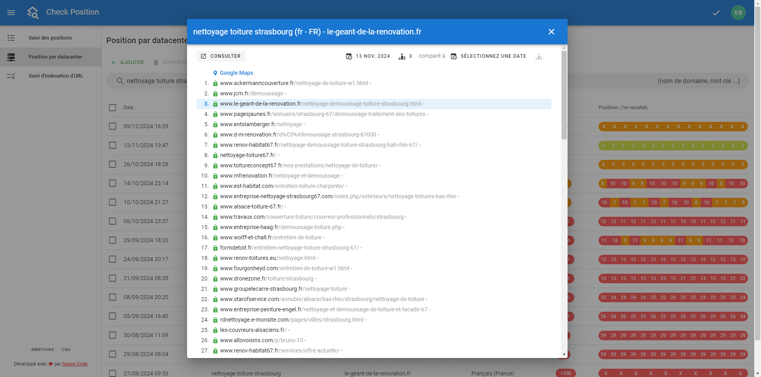Check the row dated 26/10/2024 18:28
Viewport: 761px width, 377px height.
113,164
